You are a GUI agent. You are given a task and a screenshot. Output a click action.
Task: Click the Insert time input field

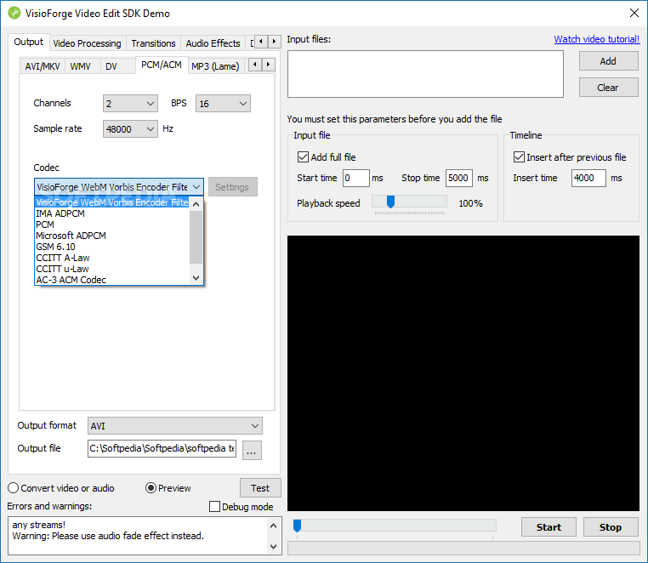click(589, 178)
